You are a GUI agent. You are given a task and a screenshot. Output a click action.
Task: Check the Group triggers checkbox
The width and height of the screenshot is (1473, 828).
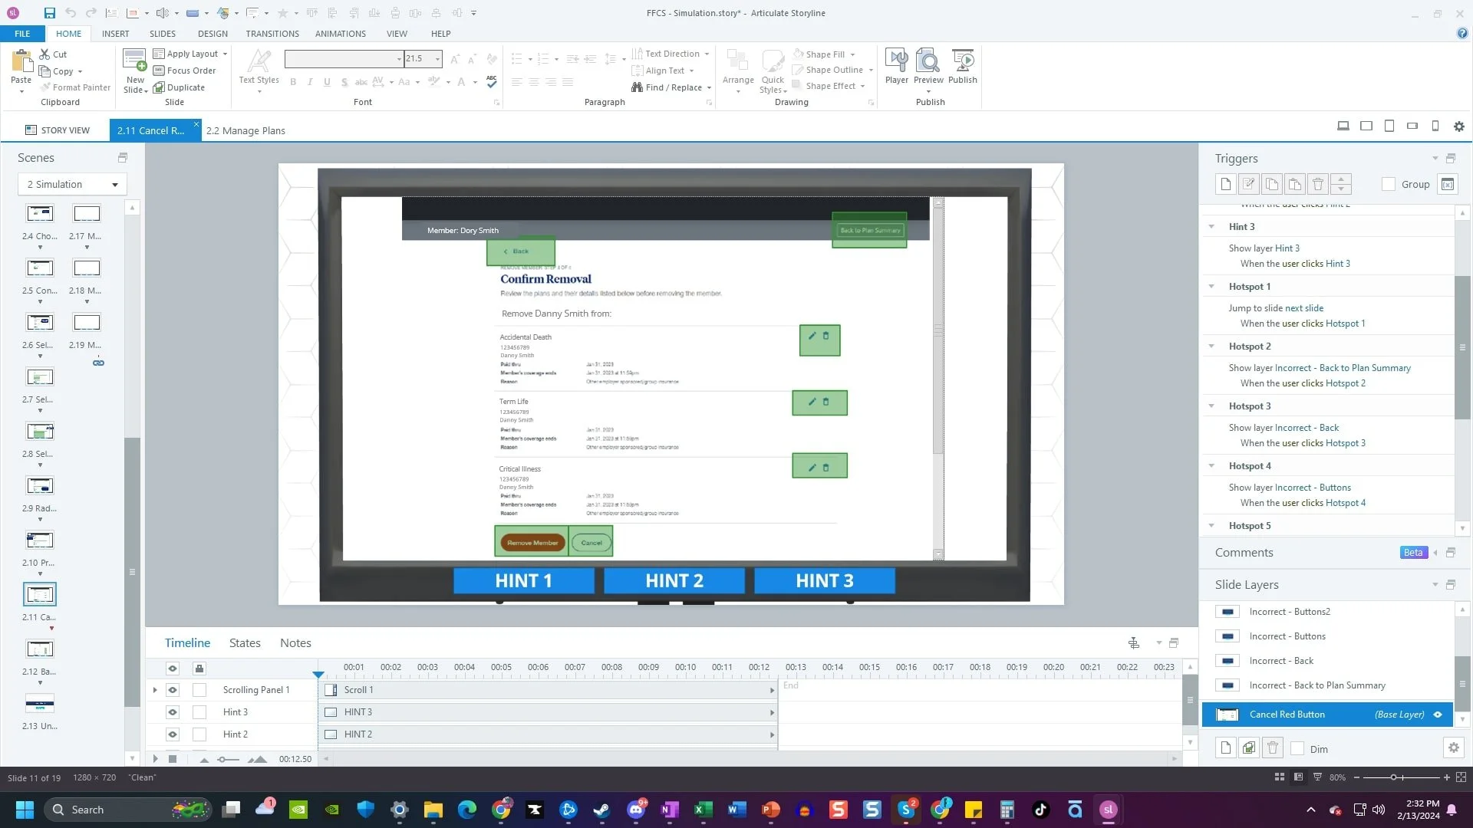tap(1389, 184)
